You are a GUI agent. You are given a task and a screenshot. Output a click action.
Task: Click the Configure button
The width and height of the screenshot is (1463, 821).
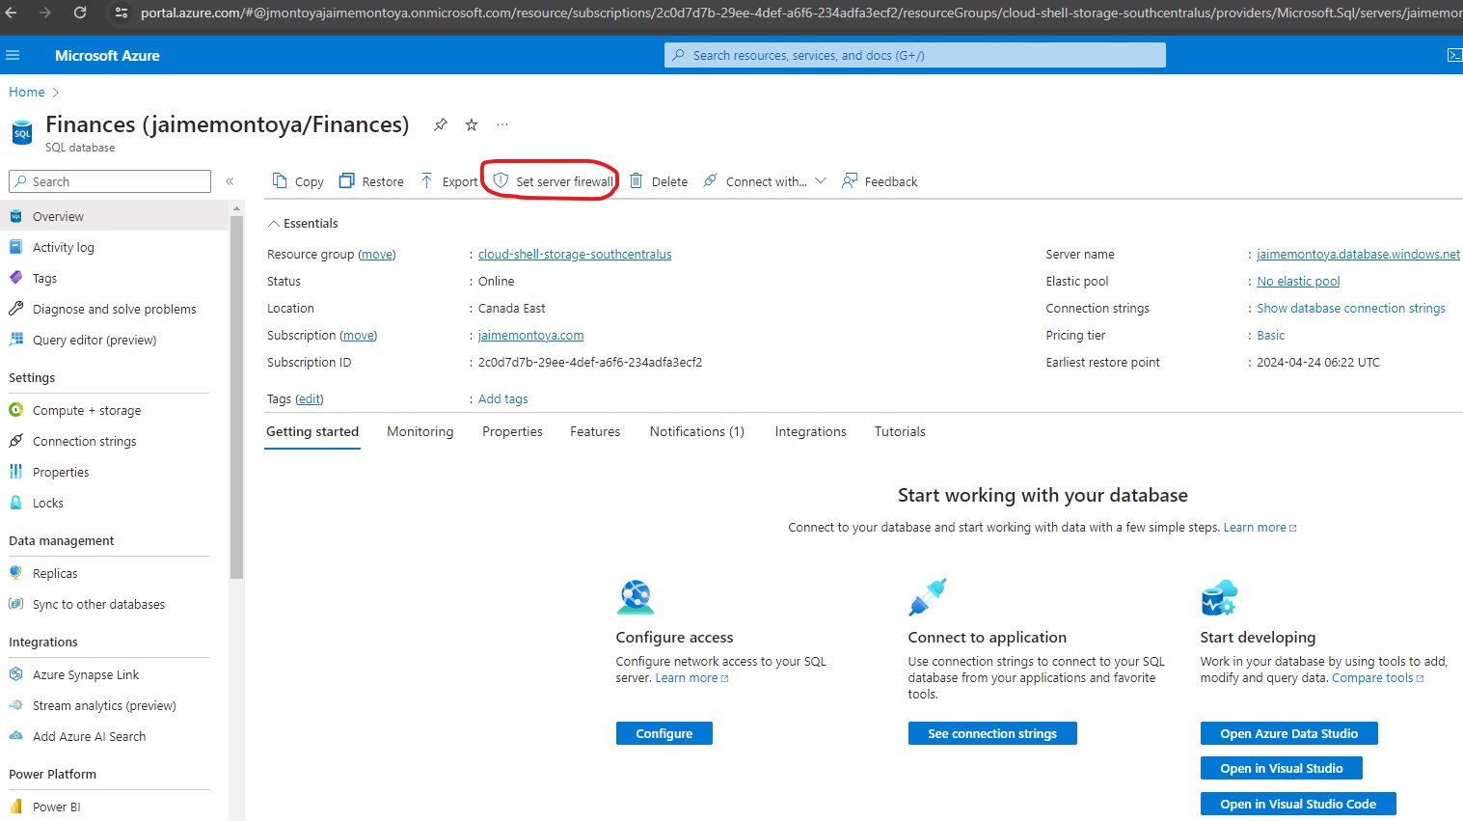pyautogui.click(x=664, y=733)
